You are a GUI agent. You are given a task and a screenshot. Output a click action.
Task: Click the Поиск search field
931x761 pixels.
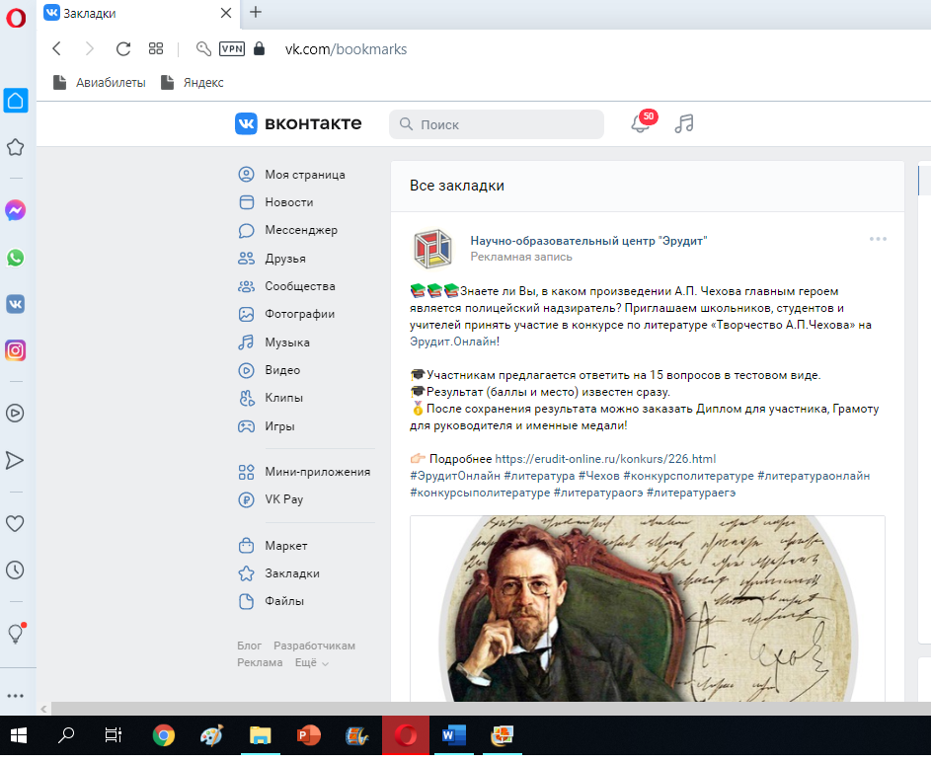click(x=497, y=124)
